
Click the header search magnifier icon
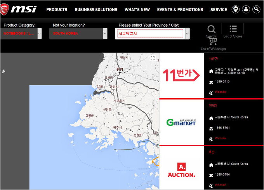256,9
